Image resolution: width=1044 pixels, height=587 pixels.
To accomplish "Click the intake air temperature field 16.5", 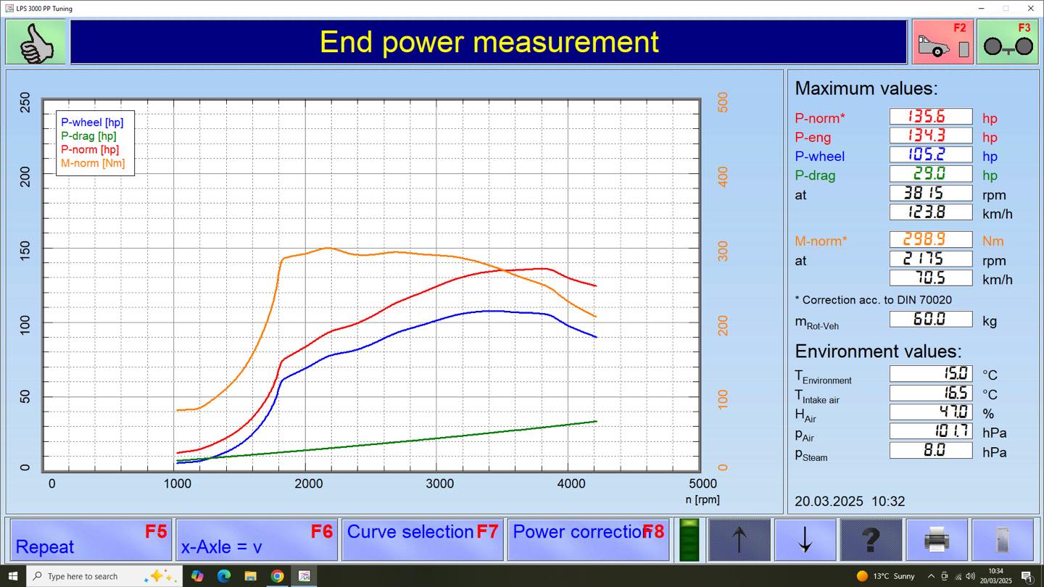I will 931,393.
